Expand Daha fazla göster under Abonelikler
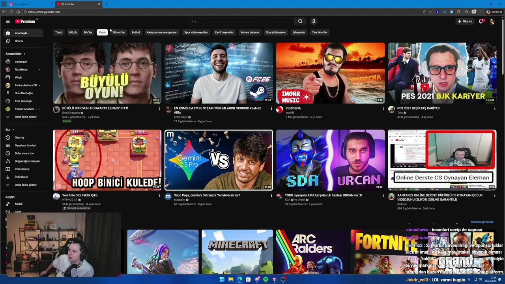The width and height of the screenshot is (505, 284). pyautogui.click(x=24, y=117)
